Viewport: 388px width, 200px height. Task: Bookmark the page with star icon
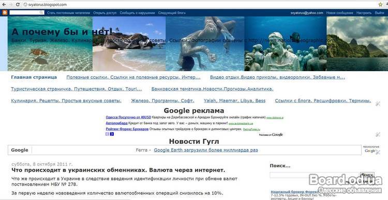(380, 5)
